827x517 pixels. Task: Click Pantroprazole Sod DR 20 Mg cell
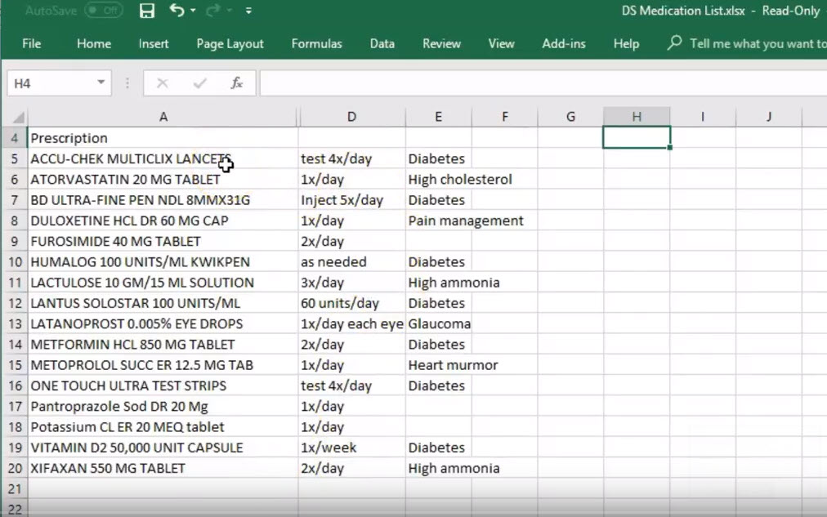[x=163, y=406]
